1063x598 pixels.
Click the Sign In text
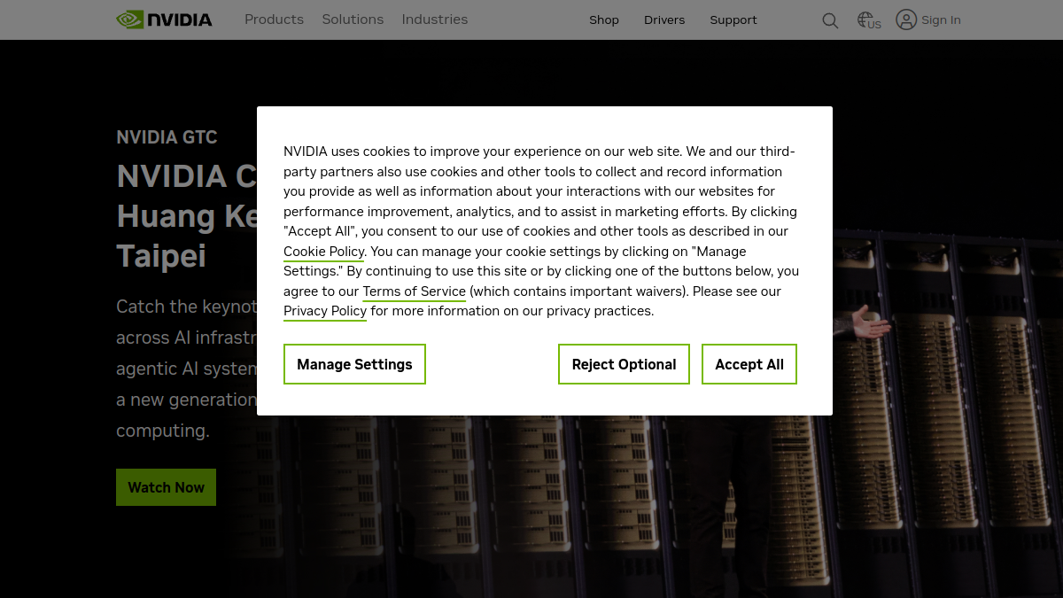click(941, 19)
